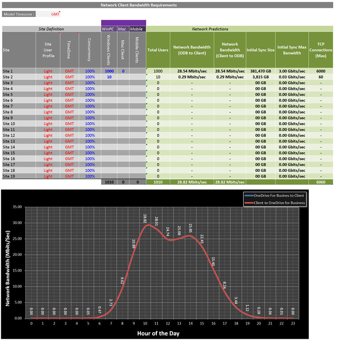This screenshot has height=341, width=338.
Task: Click Site 1 Mac Client cell showing 0
Action: (123, 71)
